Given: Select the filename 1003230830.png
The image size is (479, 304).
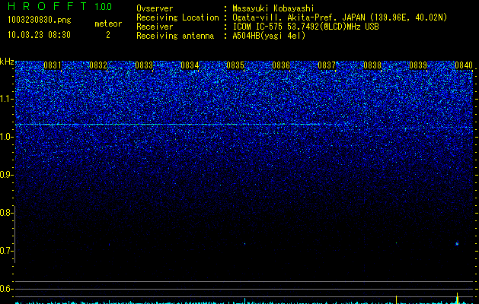Looking at the screenshot, I should tap(39, 21).
